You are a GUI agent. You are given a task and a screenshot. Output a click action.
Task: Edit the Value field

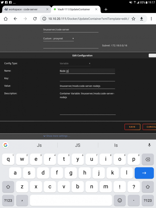[87, 86]
